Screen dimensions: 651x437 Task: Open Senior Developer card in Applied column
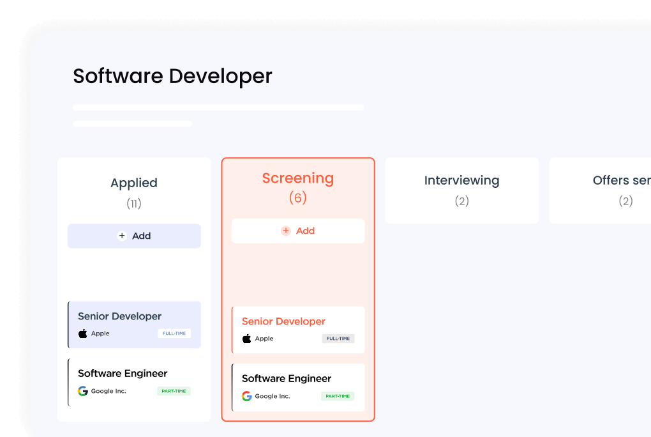click(134, 325)
